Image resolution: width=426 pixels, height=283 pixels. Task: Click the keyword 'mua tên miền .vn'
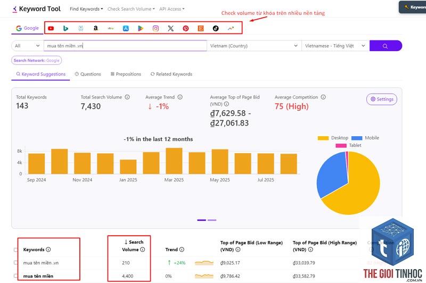tap(41, 263)
